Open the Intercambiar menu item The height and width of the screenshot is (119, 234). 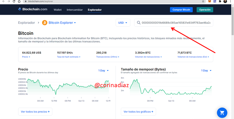coord(75,10)
